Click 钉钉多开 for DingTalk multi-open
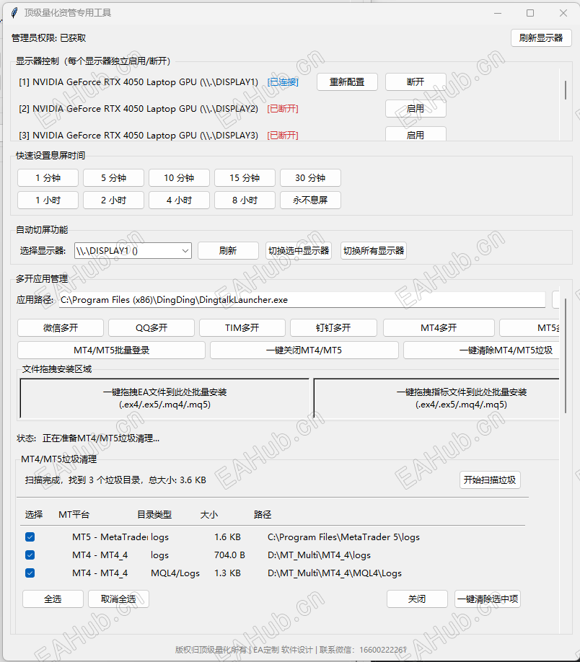The height and width of the screenshot is (662, 580). pyautogui.click(x=333, y=327)
